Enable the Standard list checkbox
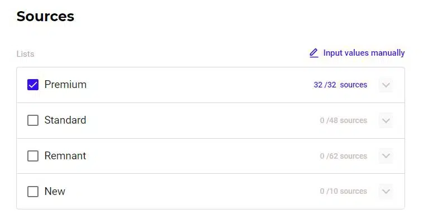This screenshot has width=424, height=220. pos(33,120)
